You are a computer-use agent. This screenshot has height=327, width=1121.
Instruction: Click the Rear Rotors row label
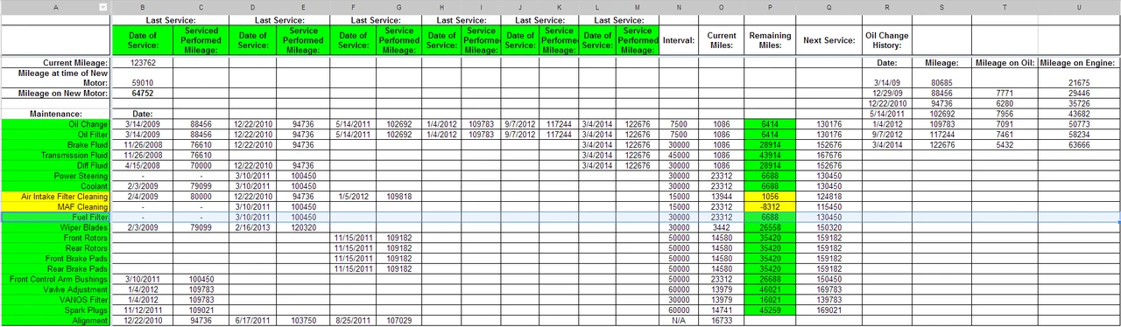coord(56,248)
